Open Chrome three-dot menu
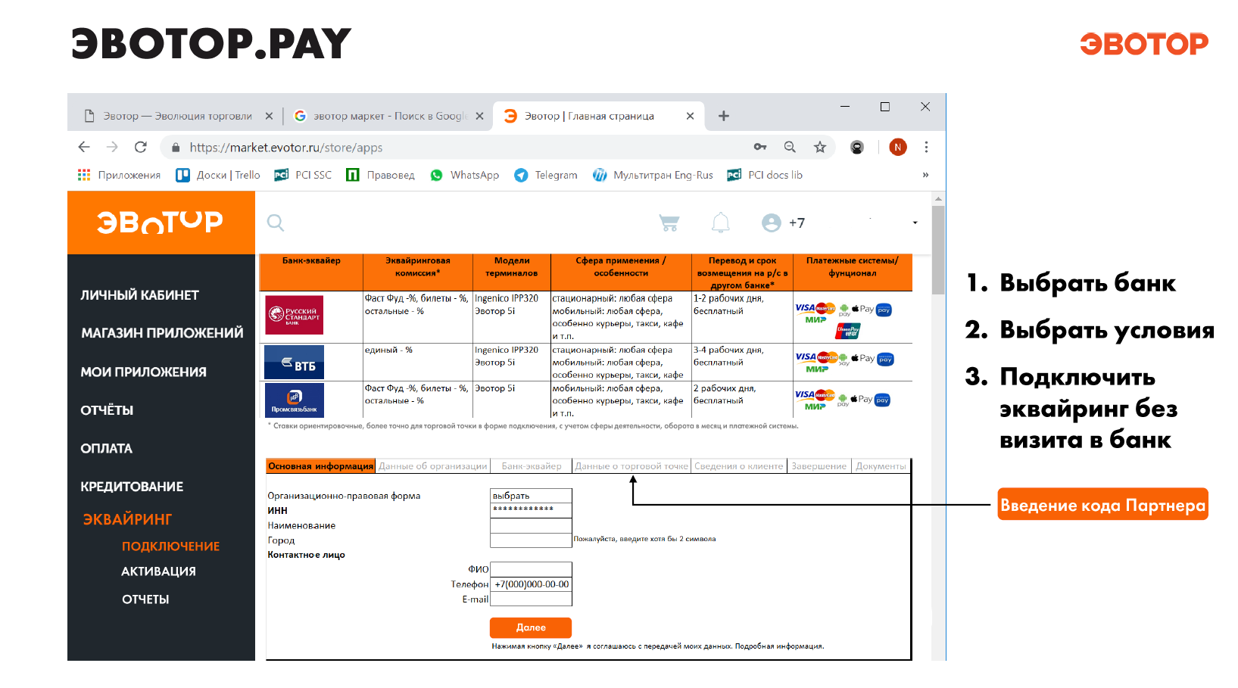Viewport: 1238px width, 688px height. click(926, 147)
